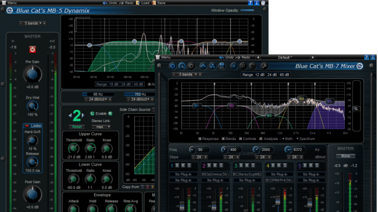Image resolution: width=378 pixels, height=212 pixels.
Task: Click Save preset in MB-5 Dynamix toolbar
Action: coord(159,3)
